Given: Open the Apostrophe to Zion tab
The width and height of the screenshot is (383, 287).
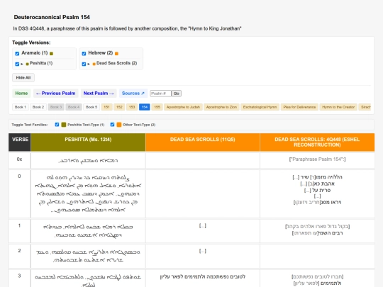Looking at the screenshot, I should coord(221,107).
